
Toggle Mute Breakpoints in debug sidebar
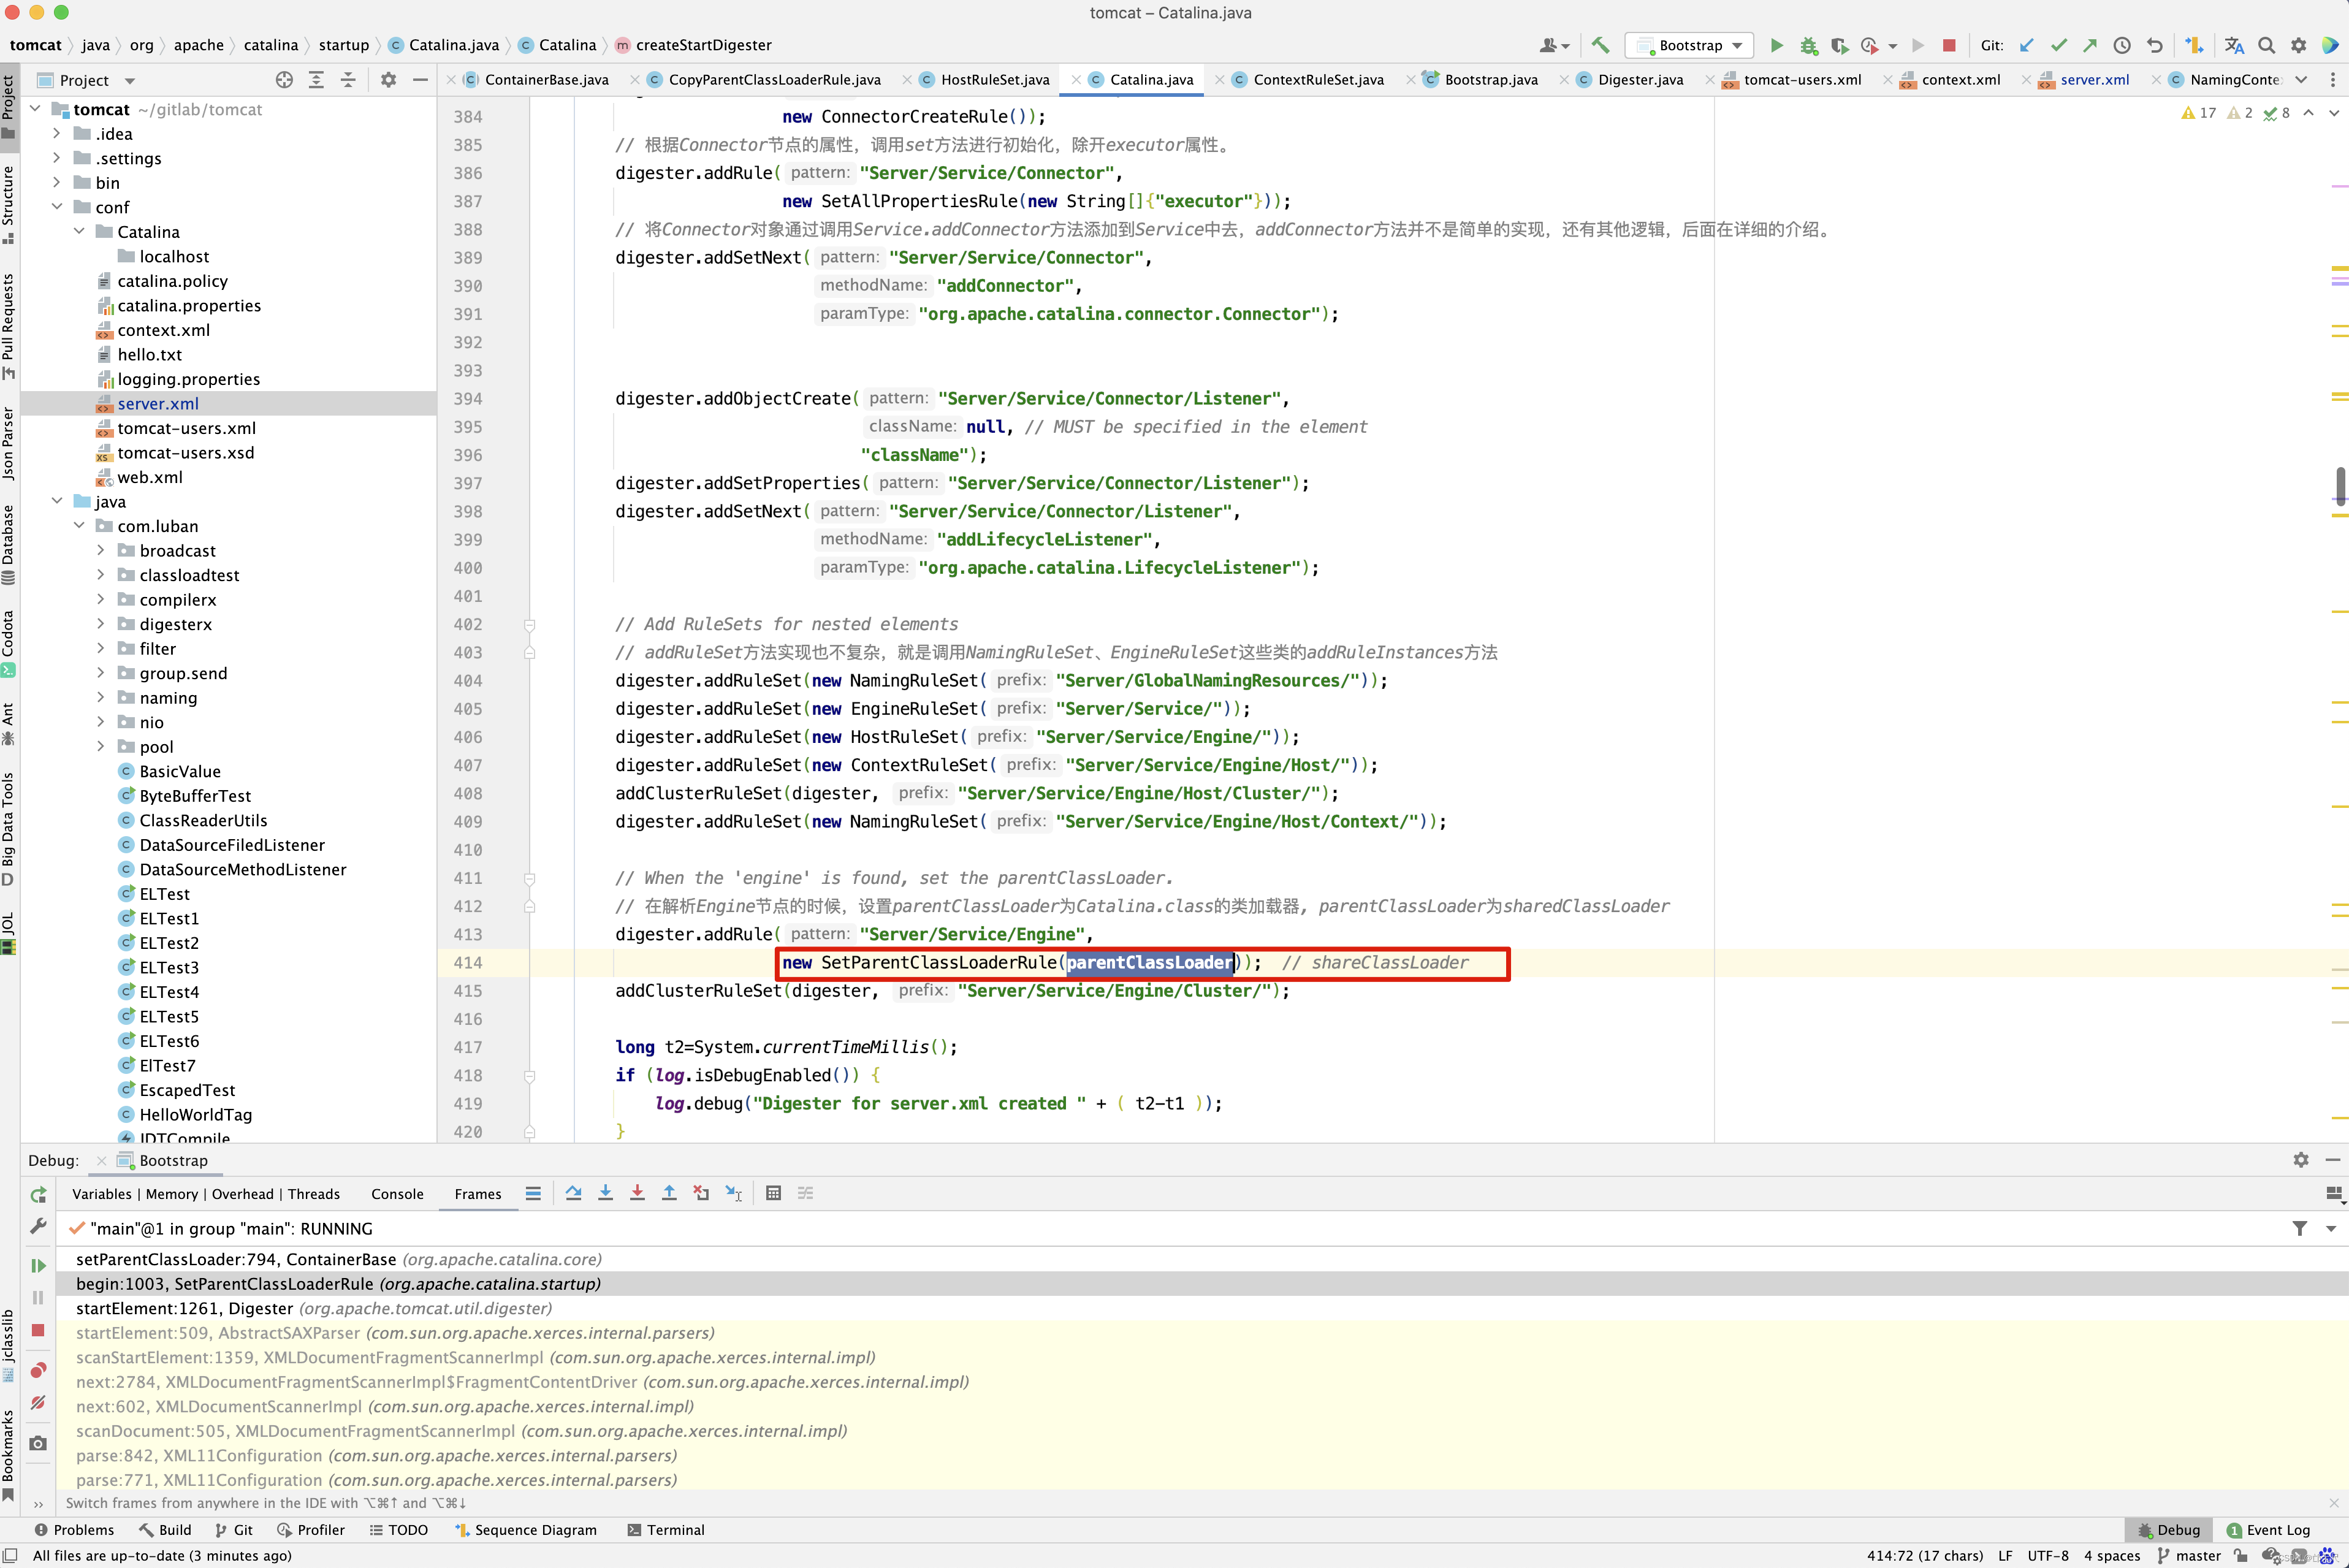click(38, 1402)
